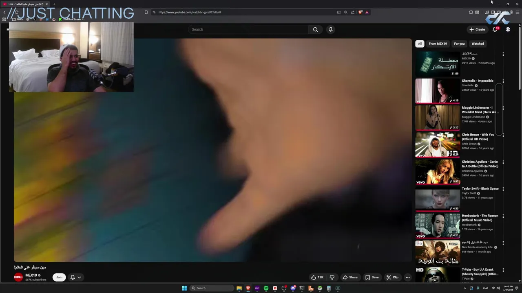Expand the subscription notification dropdown chevron
522x293 pixels.
(79, 277)
